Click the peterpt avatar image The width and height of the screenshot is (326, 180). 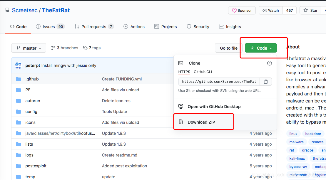pyautogui.click(x=18, y=65)
